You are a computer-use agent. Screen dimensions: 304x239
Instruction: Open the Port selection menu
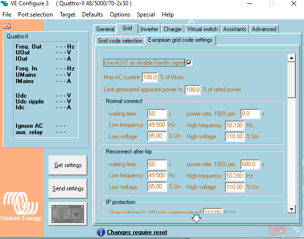[35, 15]
